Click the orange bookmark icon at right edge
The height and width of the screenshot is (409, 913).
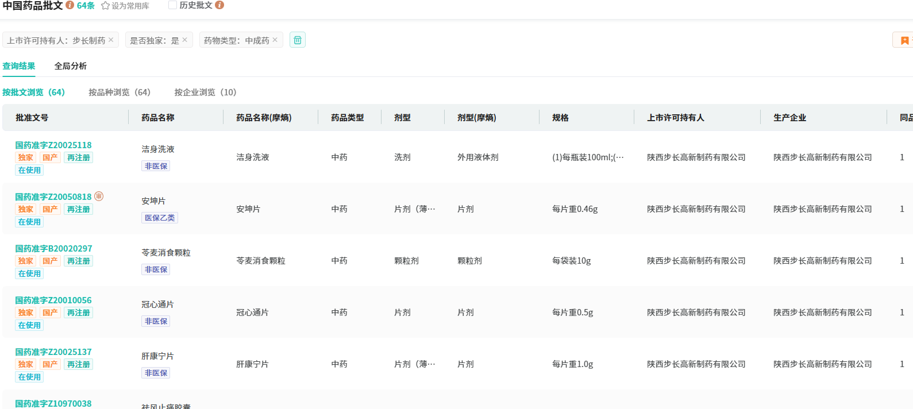[904, 40]
